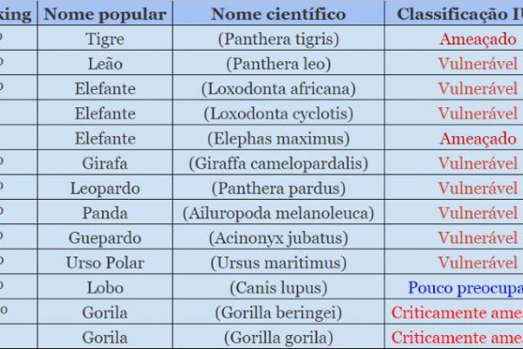The height and width of the screenshot is (349, 523).
Task: Select the Ailuropoda melanoleuca cell
Action: [278, 213]
